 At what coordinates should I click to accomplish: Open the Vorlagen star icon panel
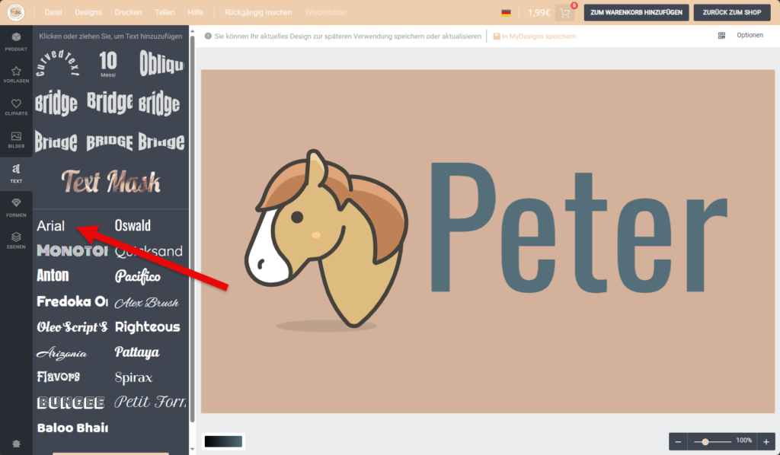pyautogui.click(x=16, y=75)
